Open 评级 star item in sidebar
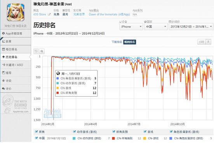Screen dimensions: 214x145 point(16,81)
